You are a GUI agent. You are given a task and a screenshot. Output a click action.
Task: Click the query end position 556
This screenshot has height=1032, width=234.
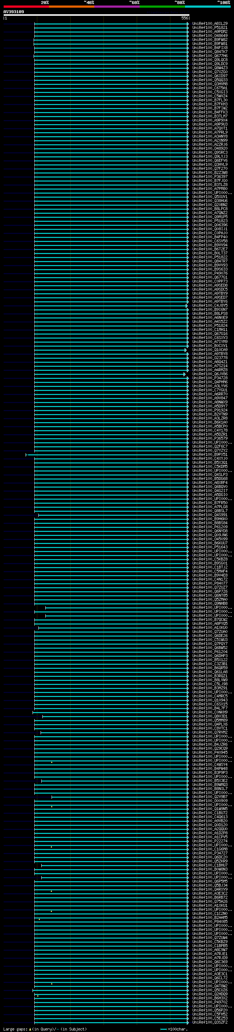(184, 18)
